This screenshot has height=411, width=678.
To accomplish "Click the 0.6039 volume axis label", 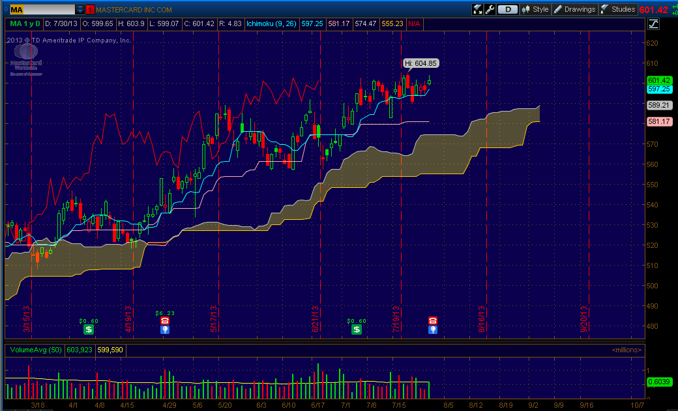I will click(659, 382).
